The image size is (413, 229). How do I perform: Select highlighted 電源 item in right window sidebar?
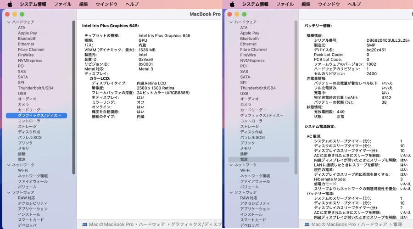(x=259, y=159)
